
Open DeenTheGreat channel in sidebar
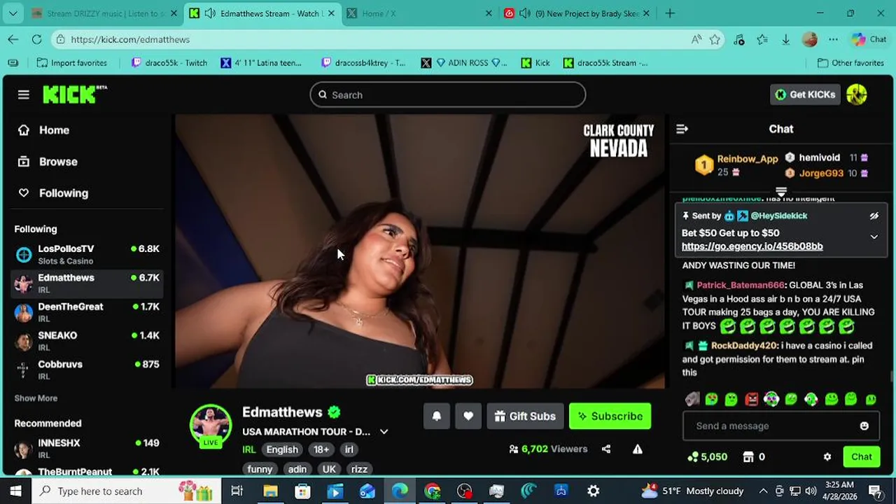[x=88, y=312]
